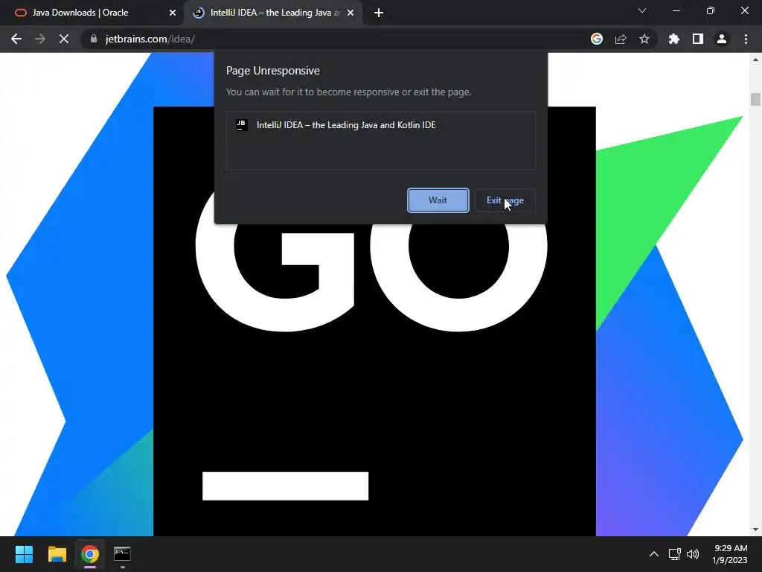Click the volume speaker tray icon
This screenshot has height=572, width=762.
tap(693, 554)
